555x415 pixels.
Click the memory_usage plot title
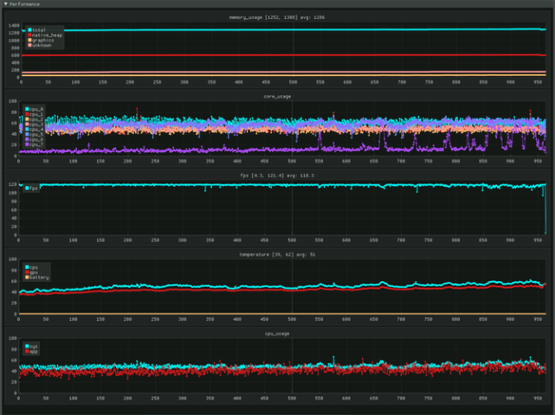pos(277,17)
